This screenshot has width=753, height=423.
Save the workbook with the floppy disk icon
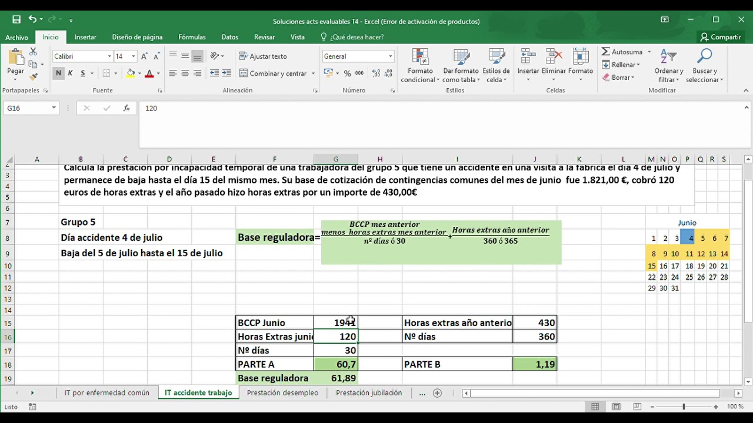tap(16, 19)
